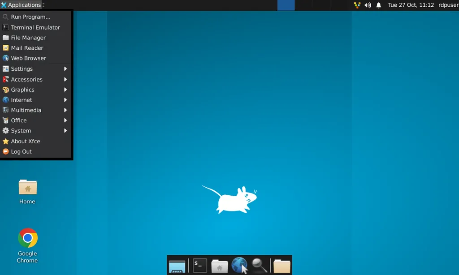The image size is (459, 275).
Task: Click the clock showing Tue 27 Oct
Action: tap(411, 5)
